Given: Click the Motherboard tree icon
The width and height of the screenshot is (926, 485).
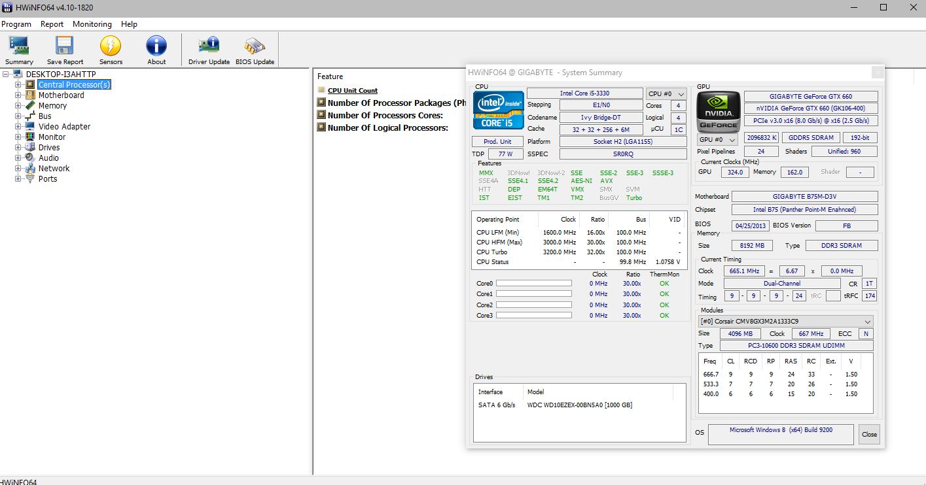Looking at the screenshot, I should click(x=30, y=95).
